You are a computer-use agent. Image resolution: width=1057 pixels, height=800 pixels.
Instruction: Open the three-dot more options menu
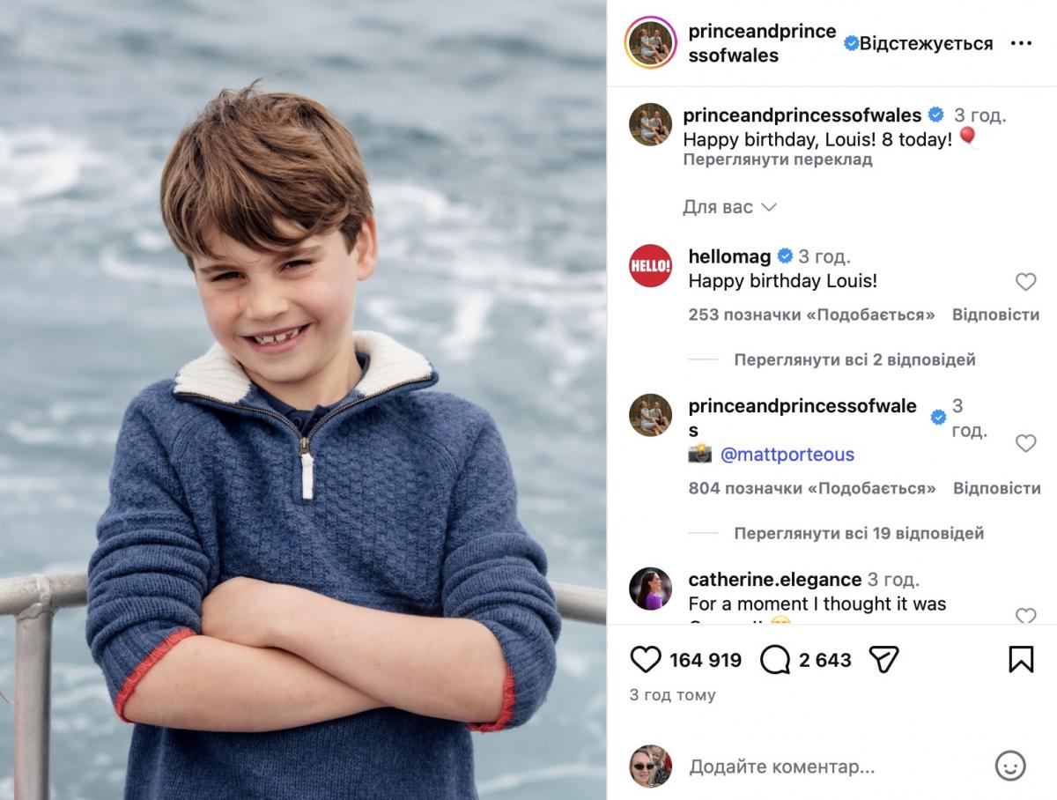point(1021,43)
